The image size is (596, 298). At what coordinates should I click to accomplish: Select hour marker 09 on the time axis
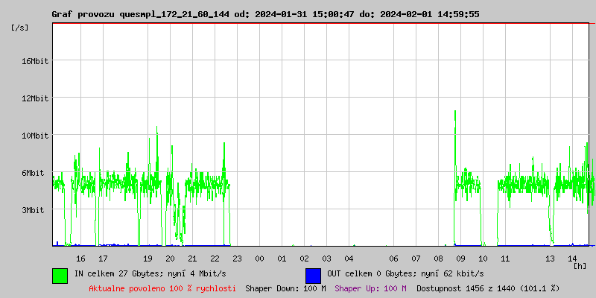coord(460,259)
